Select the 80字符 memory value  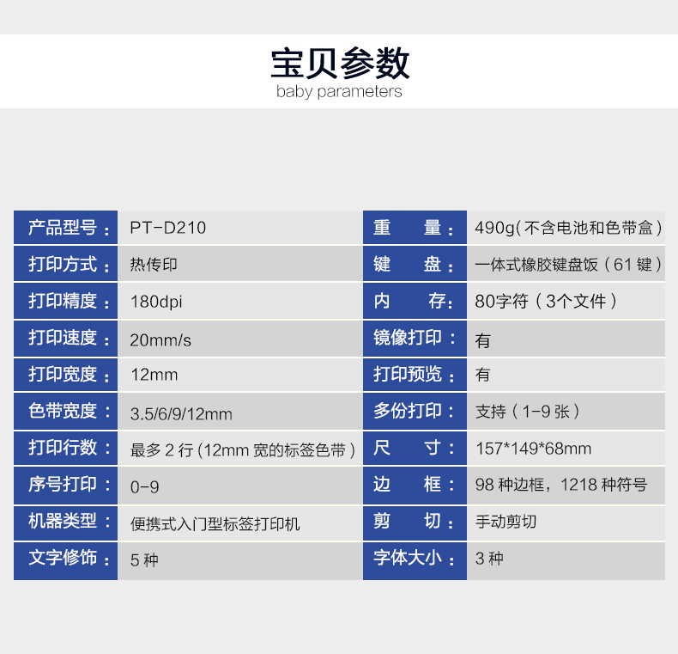pyautogui.click(x=546, y=302)
